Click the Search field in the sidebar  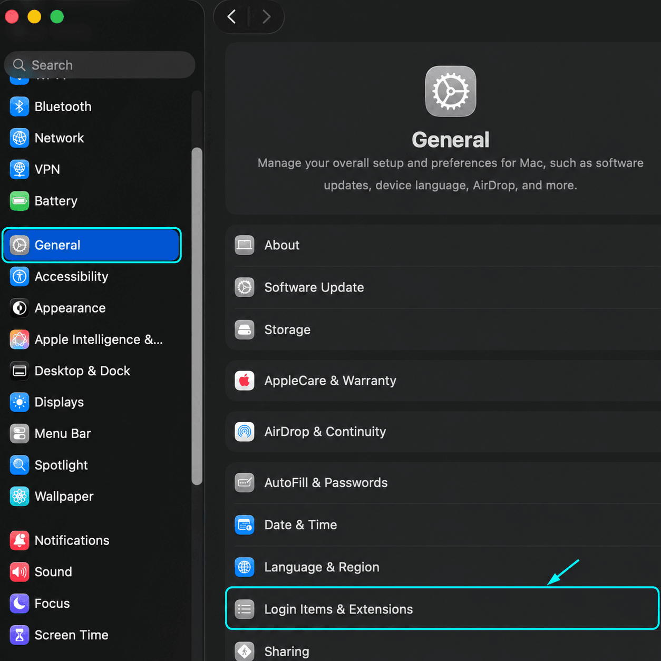tap(100, 65)
